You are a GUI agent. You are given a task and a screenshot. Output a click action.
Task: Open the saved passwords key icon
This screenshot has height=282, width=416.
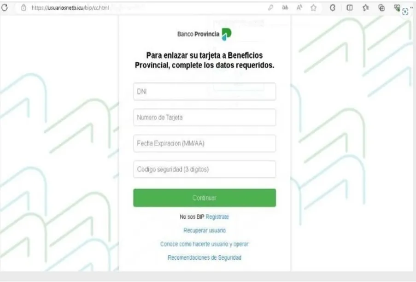click(270, 8)
